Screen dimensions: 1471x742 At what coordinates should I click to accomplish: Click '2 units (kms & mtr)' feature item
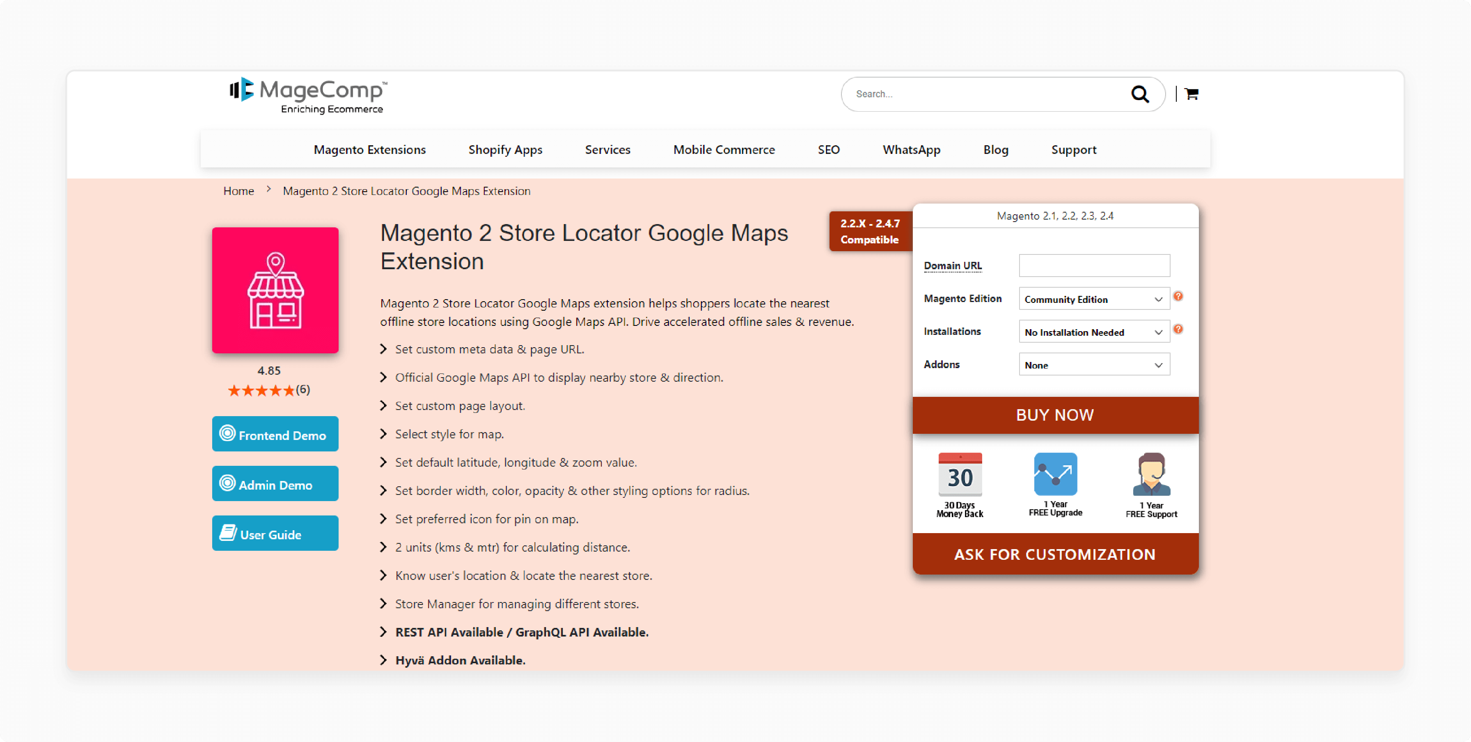(x=512, y=548)
